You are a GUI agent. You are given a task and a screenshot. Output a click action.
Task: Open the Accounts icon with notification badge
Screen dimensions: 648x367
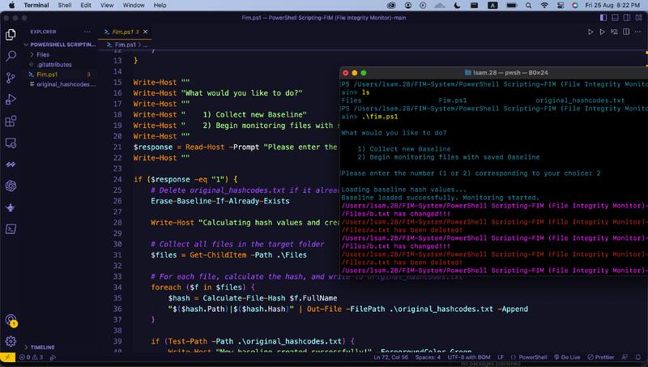[x=11, y=321]
